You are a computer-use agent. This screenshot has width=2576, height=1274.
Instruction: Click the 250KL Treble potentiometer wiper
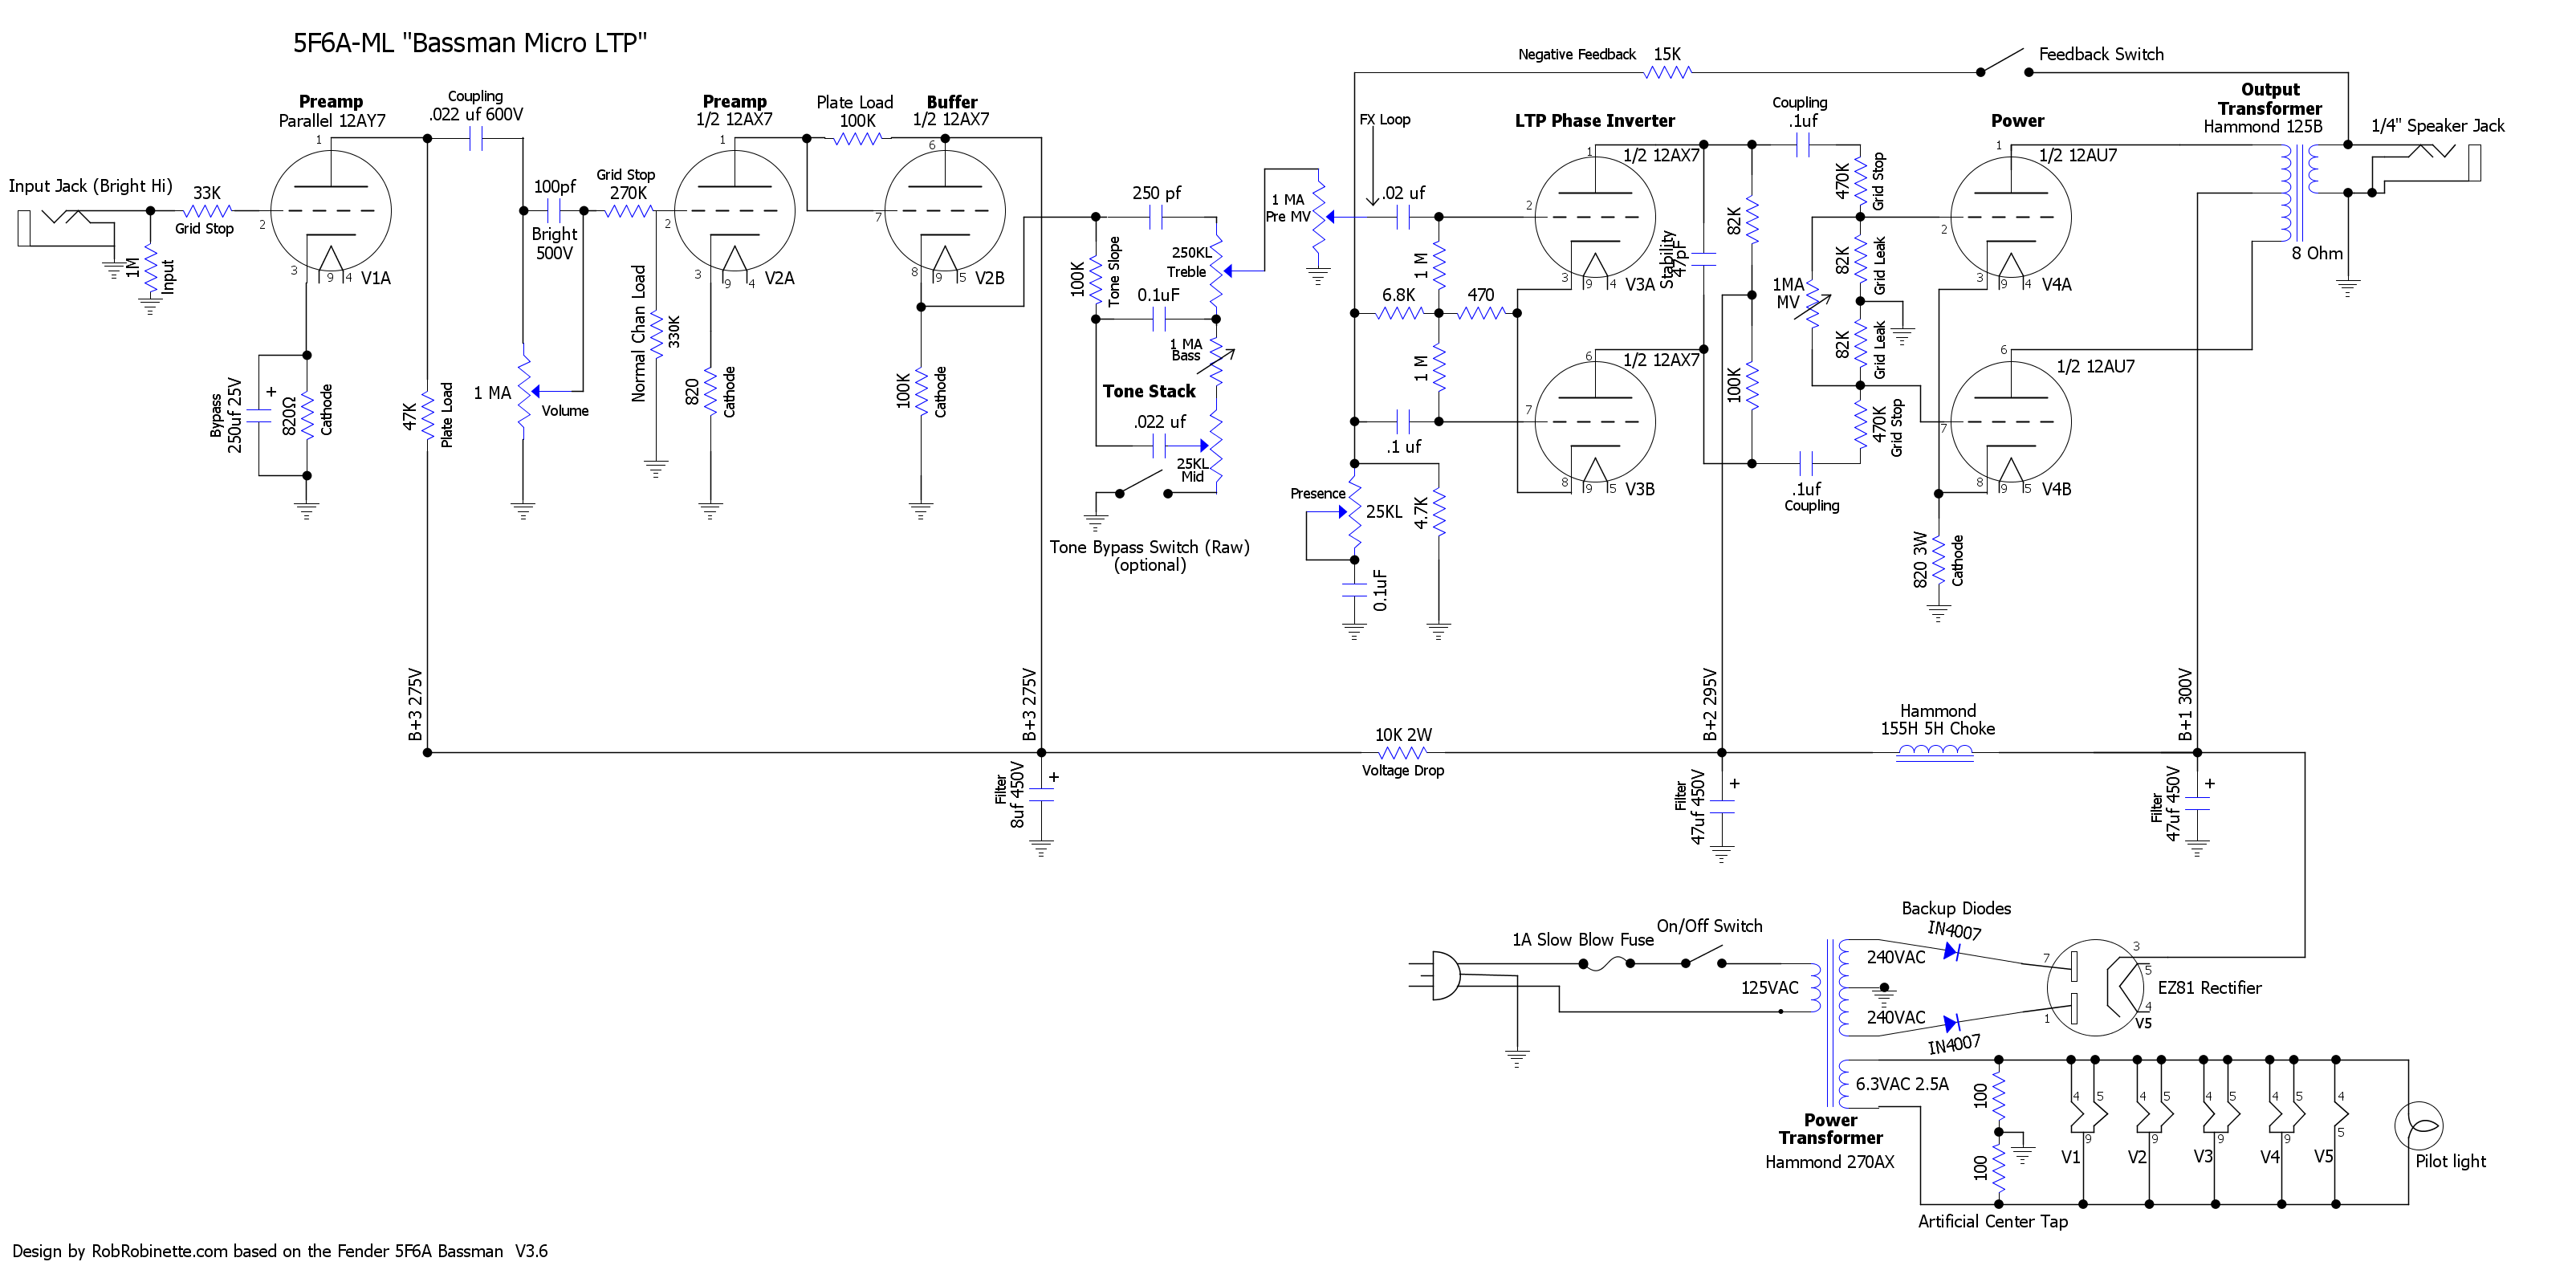pos(1228,271)
